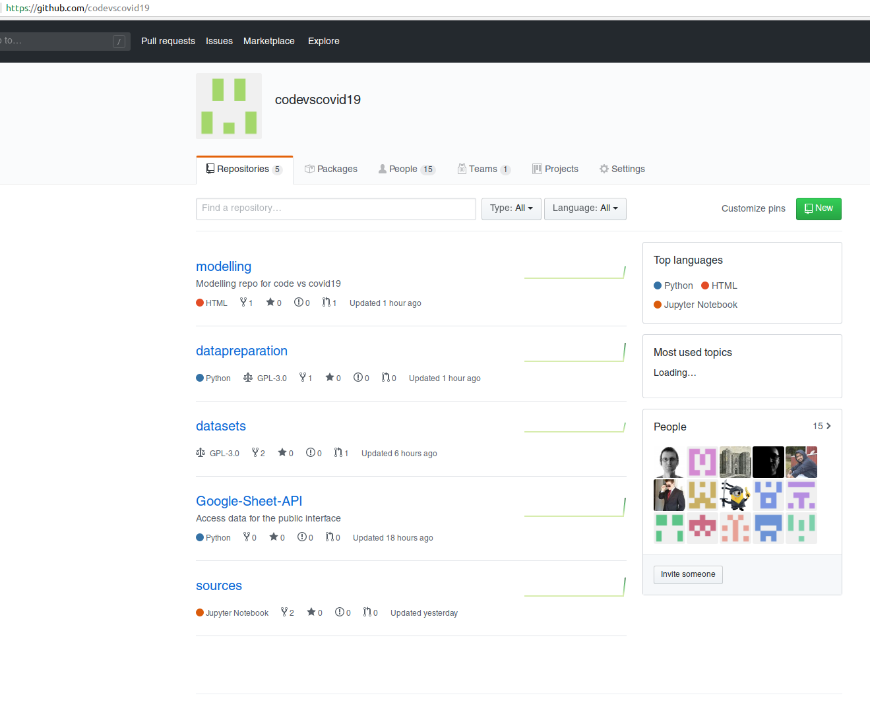Open the Language: All dropdown
Viewport: 870px width, 714px height.
click(x=585, y=208)
